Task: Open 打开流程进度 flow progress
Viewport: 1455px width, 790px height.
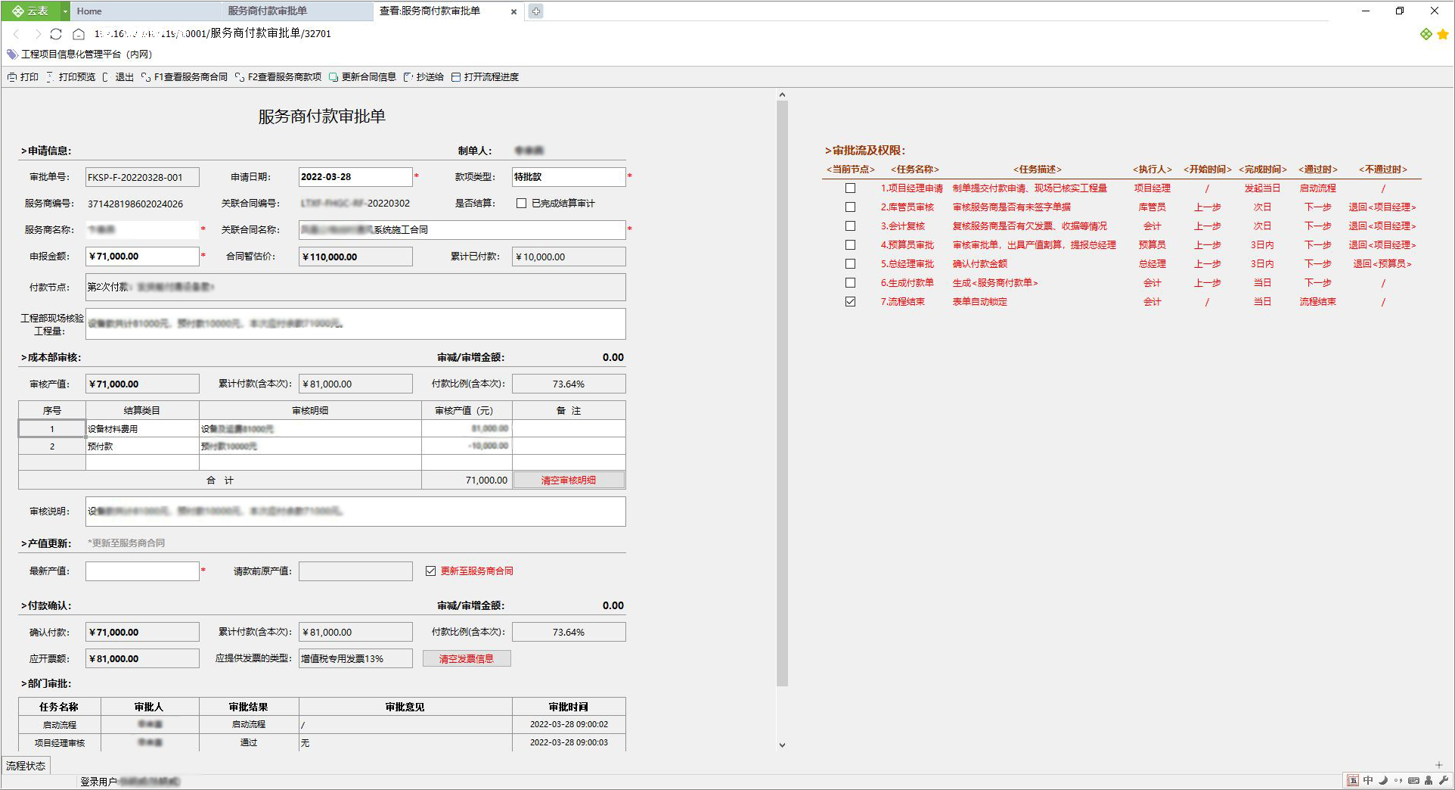Action: [x=485, y=77]
